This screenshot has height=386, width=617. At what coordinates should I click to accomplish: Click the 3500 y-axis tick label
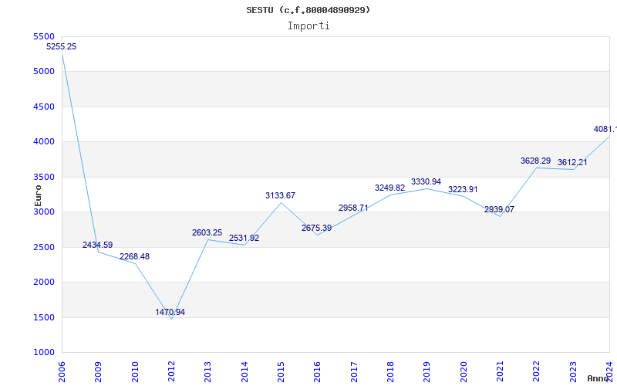pyautogui.click(x=44, y=178)
